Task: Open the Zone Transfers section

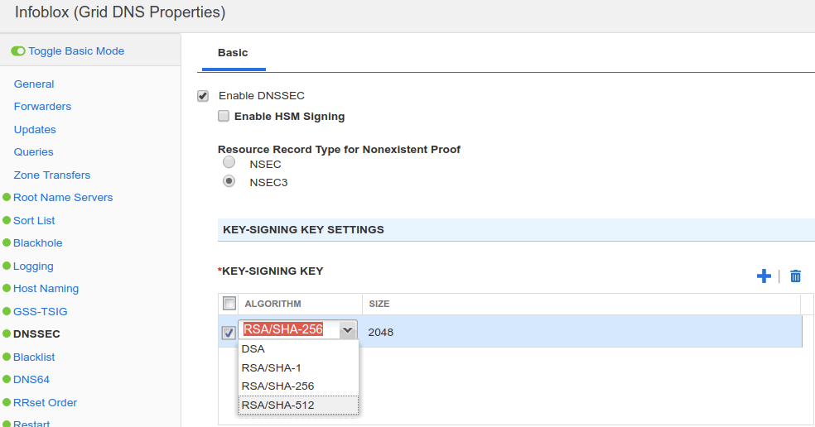Action: (52, 175)
